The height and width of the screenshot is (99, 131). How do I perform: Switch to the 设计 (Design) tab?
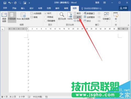click(x=31, y=8)
